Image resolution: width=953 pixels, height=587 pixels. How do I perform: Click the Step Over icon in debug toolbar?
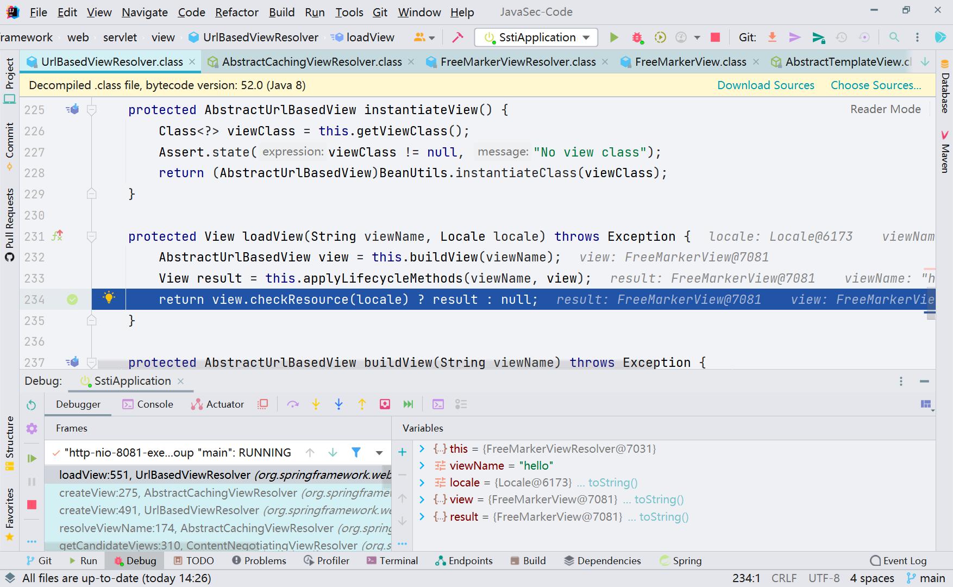[x=293, y=404]
